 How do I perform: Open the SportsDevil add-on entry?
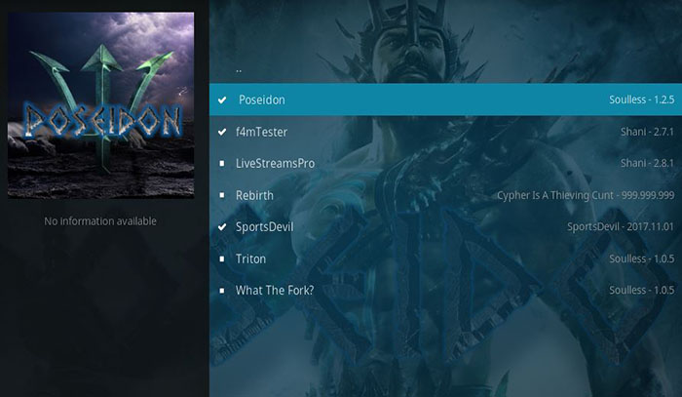pos(445,227)
